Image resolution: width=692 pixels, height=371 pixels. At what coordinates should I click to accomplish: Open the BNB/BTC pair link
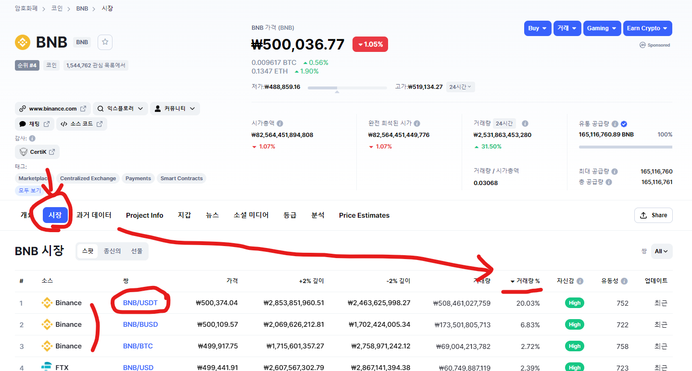(138, 346)
